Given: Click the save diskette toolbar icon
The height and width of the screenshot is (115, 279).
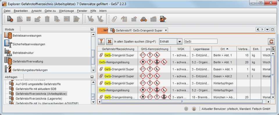Looking at the screenshot, I should coord(29,19).
